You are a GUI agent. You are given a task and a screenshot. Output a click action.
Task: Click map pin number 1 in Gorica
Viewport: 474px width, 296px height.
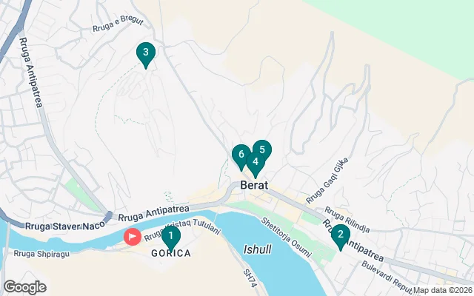click(x=171, y=238)
